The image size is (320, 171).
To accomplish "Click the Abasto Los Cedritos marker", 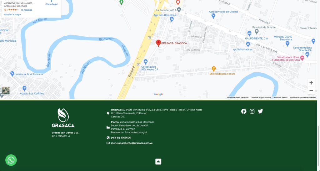I will [24, 89].
